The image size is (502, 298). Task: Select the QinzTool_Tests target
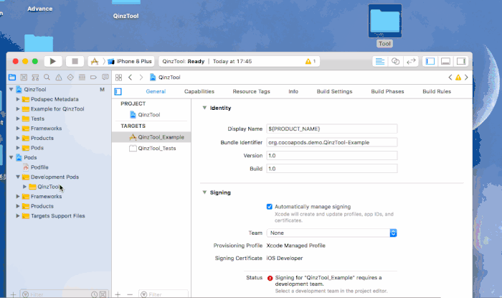point(153,149)
